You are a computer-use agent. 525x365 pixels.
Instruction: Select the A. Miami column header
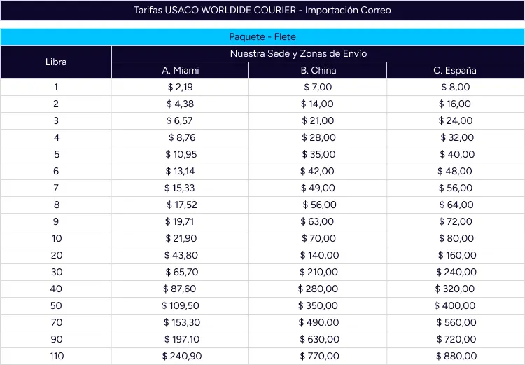pos(180,70)
